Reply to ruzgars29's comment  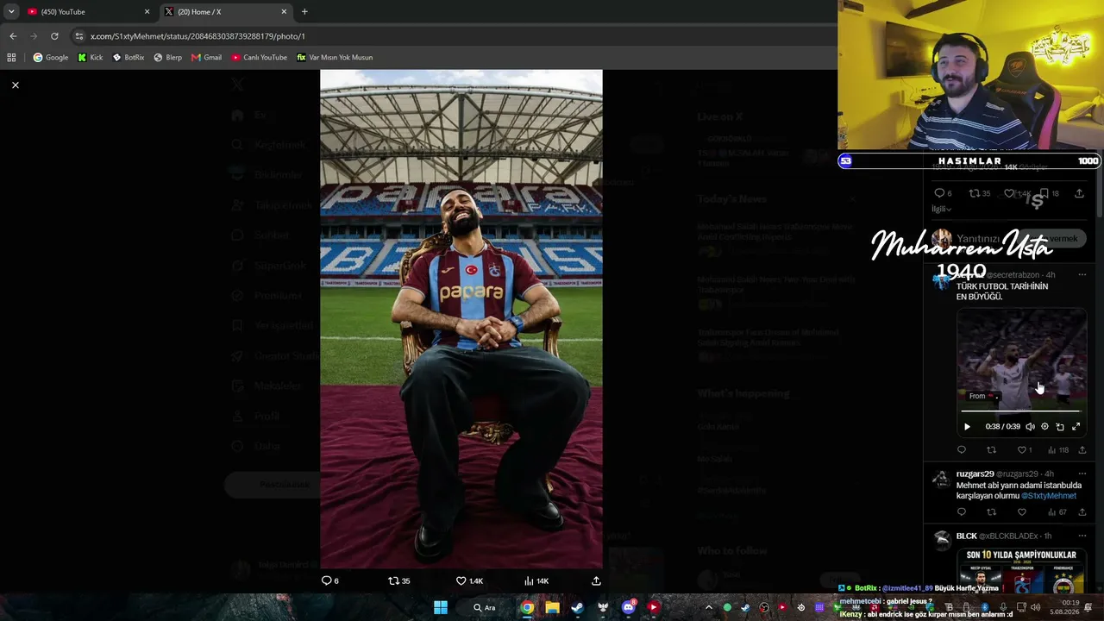[962, 512]
